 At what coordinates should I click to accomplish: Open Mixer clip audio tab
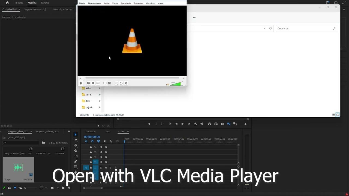click(x=63, y=9)
